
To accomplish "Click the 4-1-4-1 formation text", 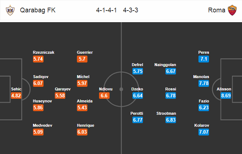I will tap(106, 10).
